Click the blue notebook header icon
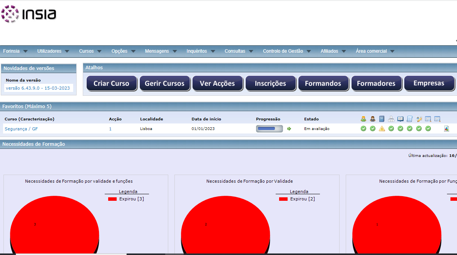Screen dimensions: 457x255 coord(382,119)
